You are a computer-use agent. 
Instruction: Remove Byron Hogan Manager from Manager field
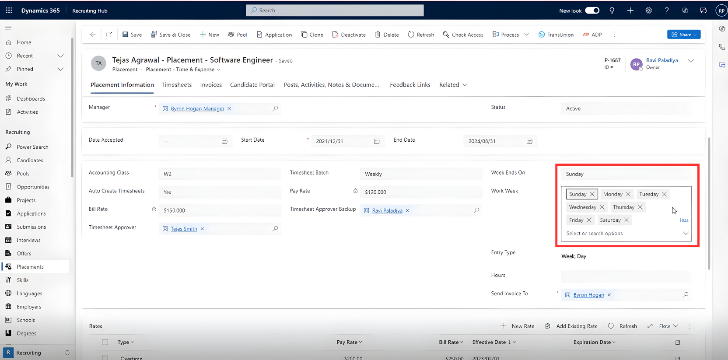tap(229, 108)
